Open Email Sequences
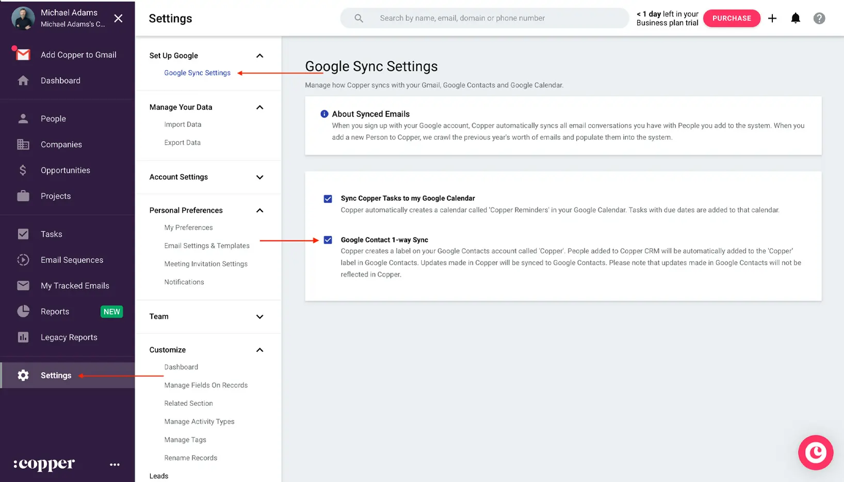Screen dimensions: 844x482 [72, 260]
